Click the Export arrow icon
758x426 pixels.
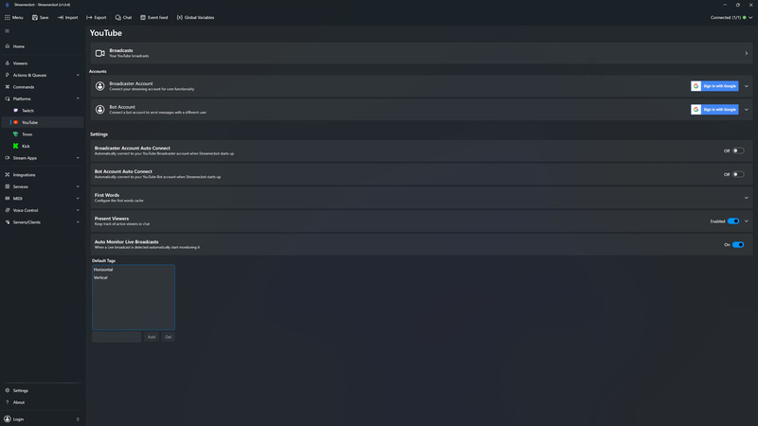[89, 17]
